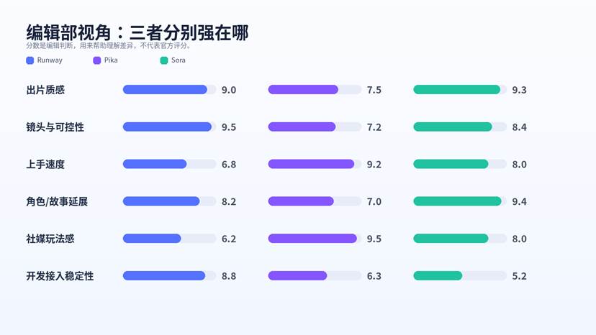Image resolution: width=596 pixels, height=335 pixels.
Task: Click the 出片质感 row label
Action: click(45, 90)
